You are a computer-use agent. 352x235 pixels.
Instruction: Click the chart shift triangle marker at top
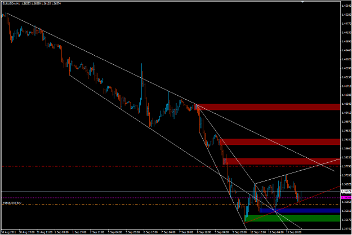tap(302, 2)
